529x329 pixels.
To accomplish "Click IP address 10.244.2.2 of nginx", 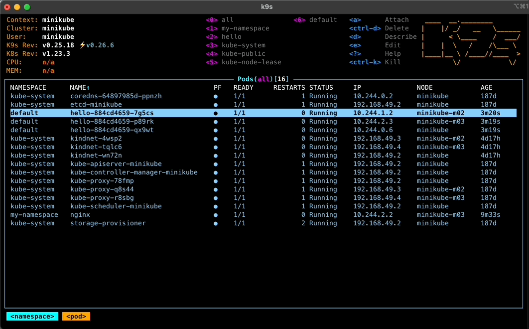I will (x=373, y=215).
